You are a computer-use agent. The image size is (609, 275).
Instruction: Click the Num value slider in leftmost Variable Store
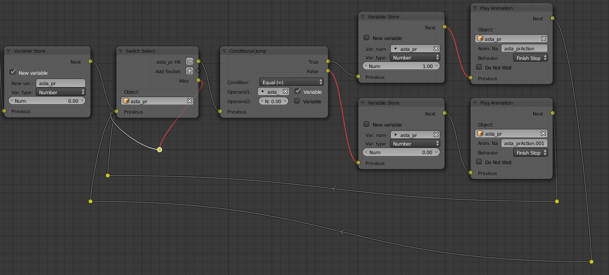(x=46, y=101)
